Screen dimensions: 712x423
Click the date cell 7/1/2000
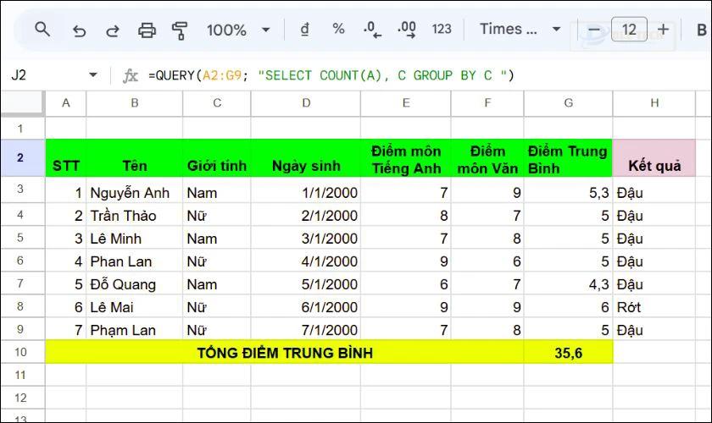[x=306, y=330]
